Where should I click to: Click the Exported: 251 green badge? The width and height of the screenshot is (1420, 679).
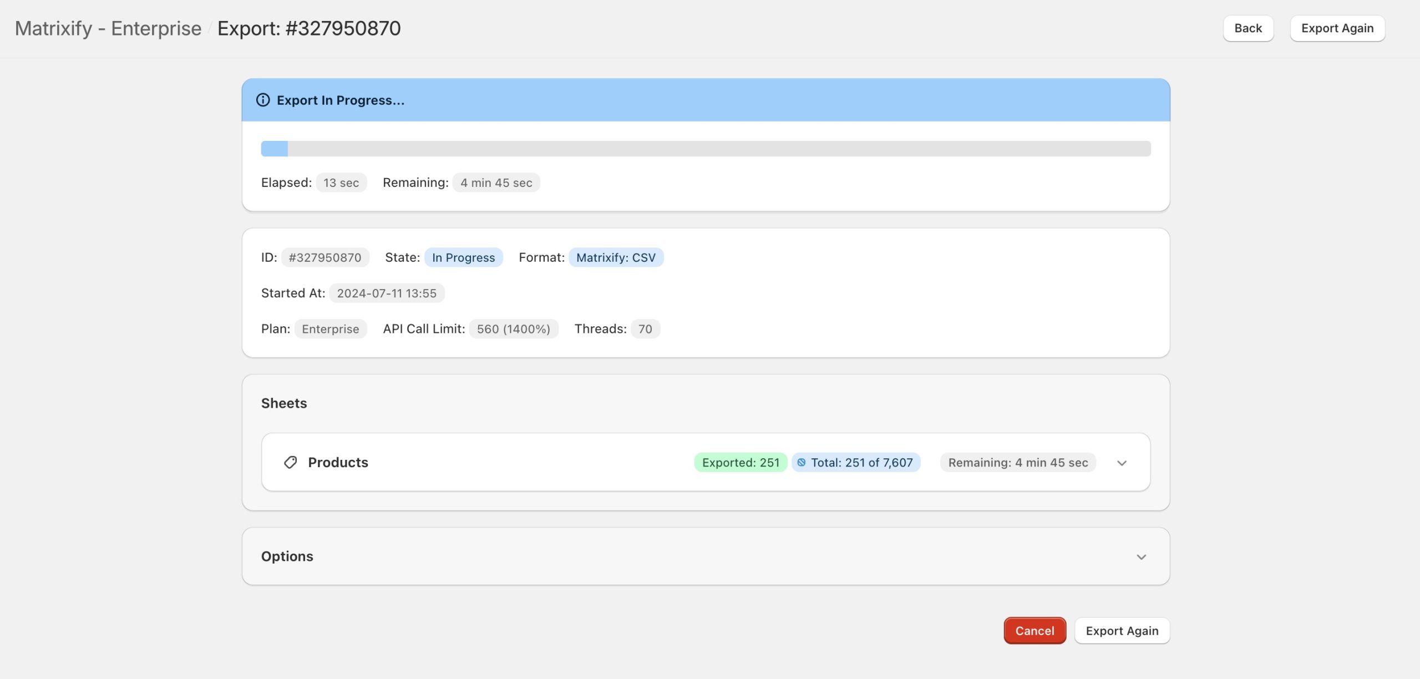[x=741, y=462]
